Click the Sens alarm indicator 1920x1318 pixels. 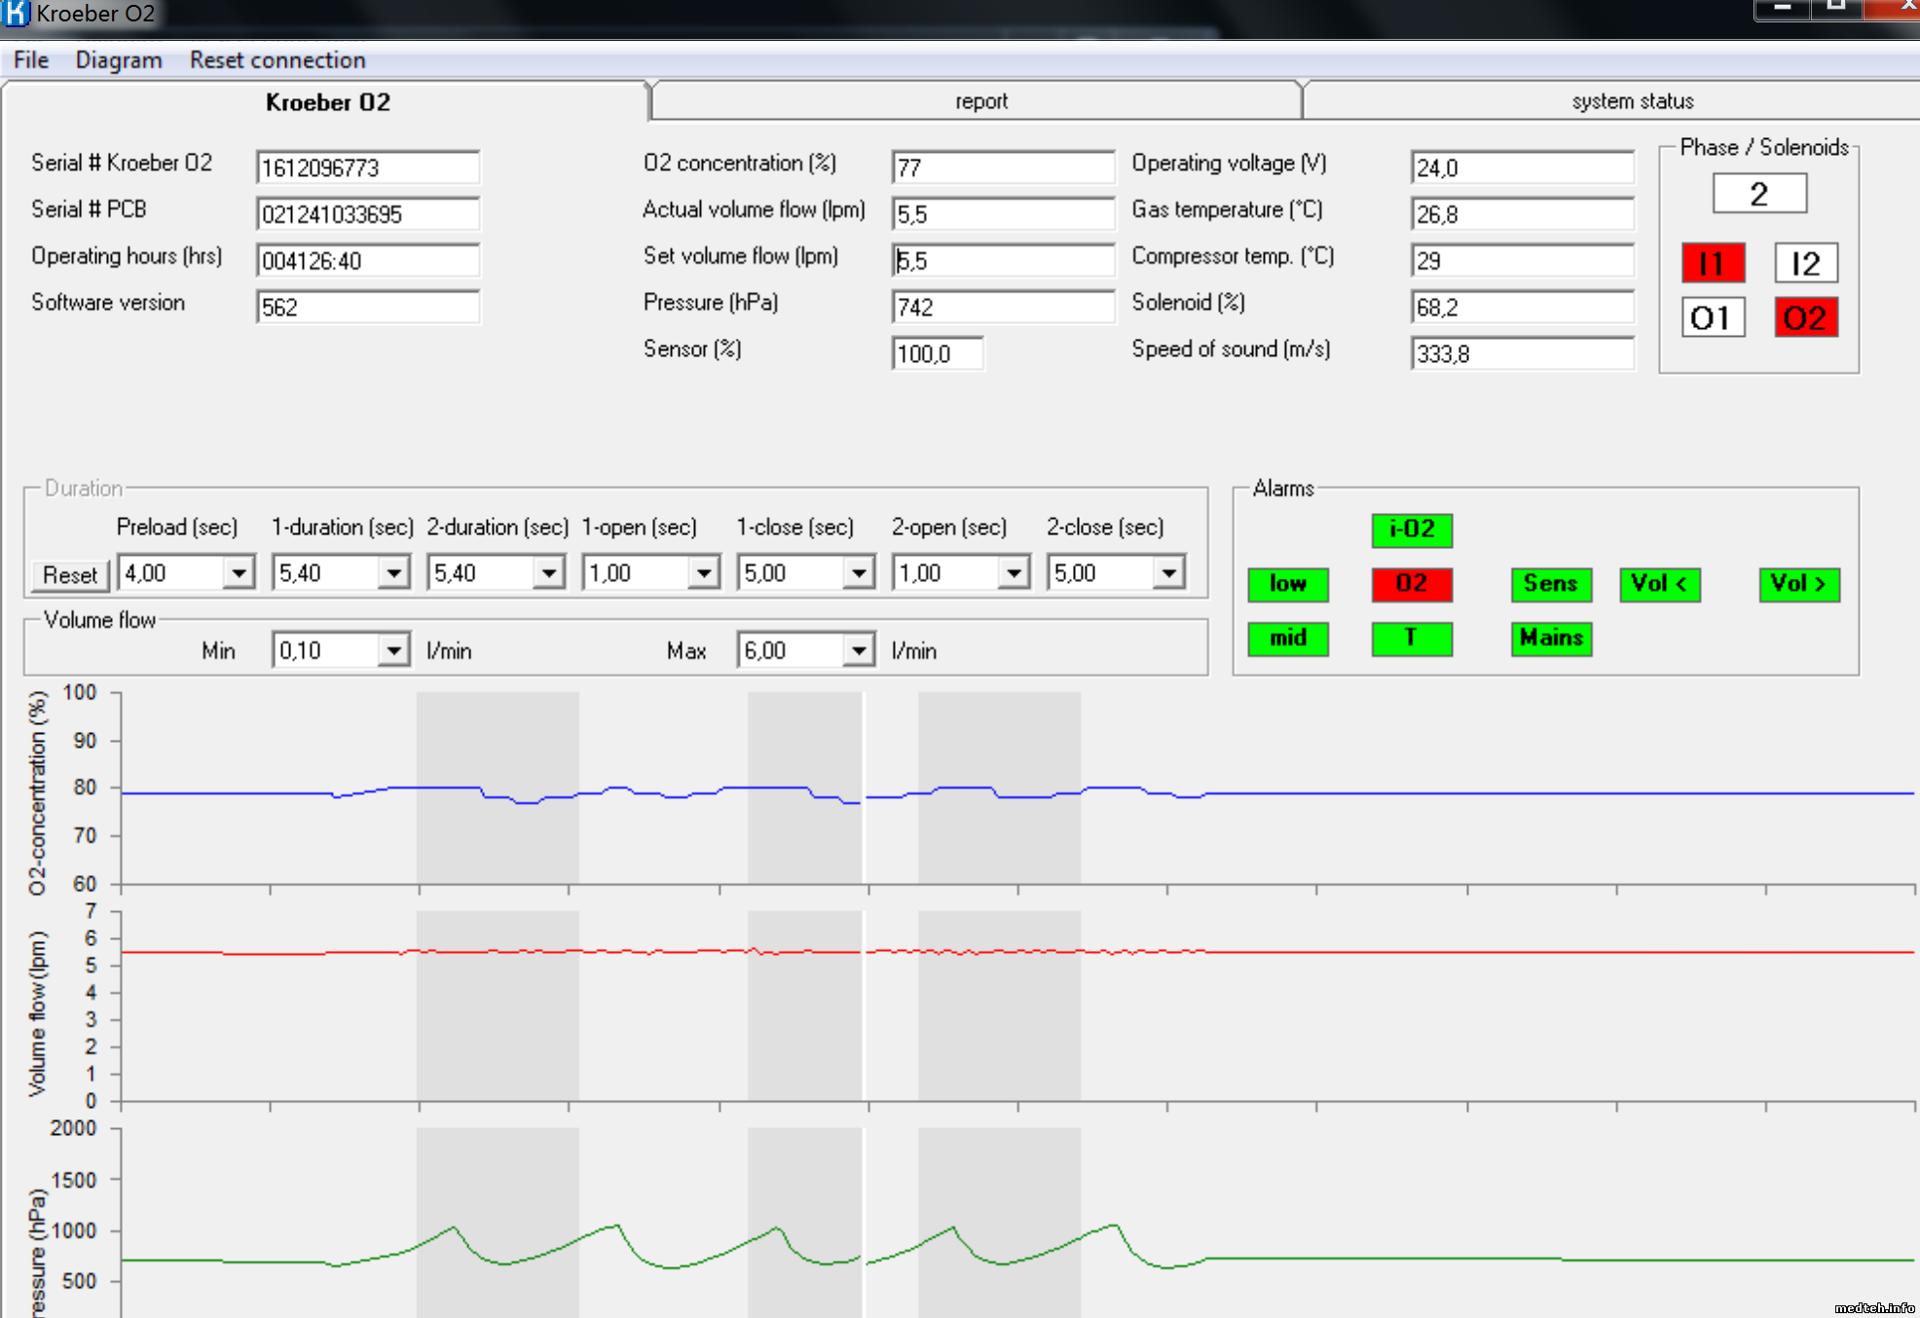(1551, 584)
